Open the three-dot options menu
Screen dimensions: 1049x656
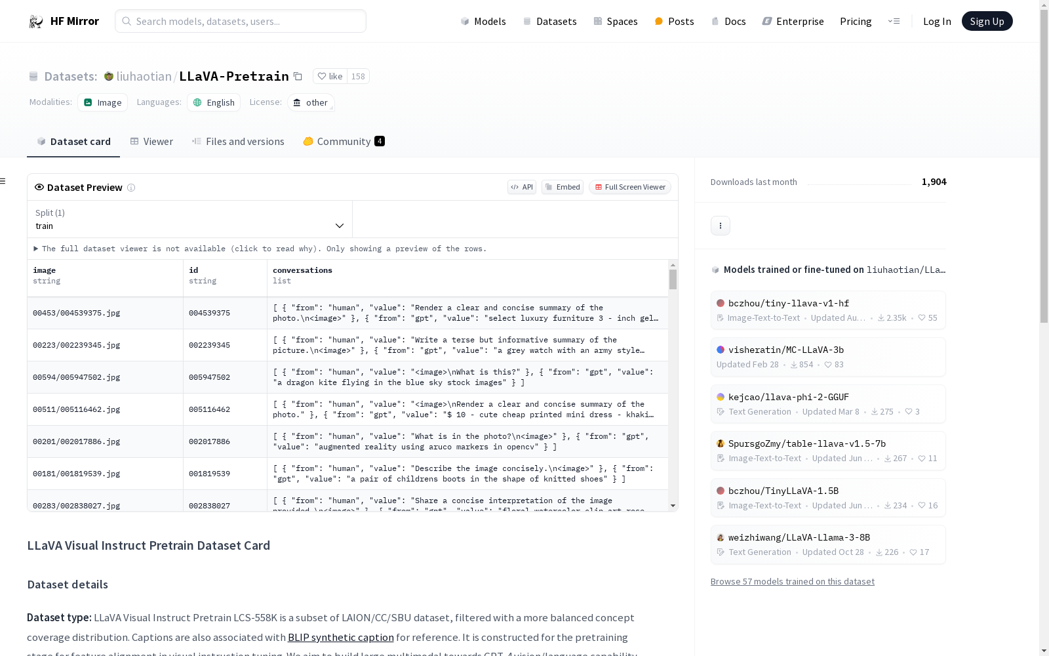point(720,226)
